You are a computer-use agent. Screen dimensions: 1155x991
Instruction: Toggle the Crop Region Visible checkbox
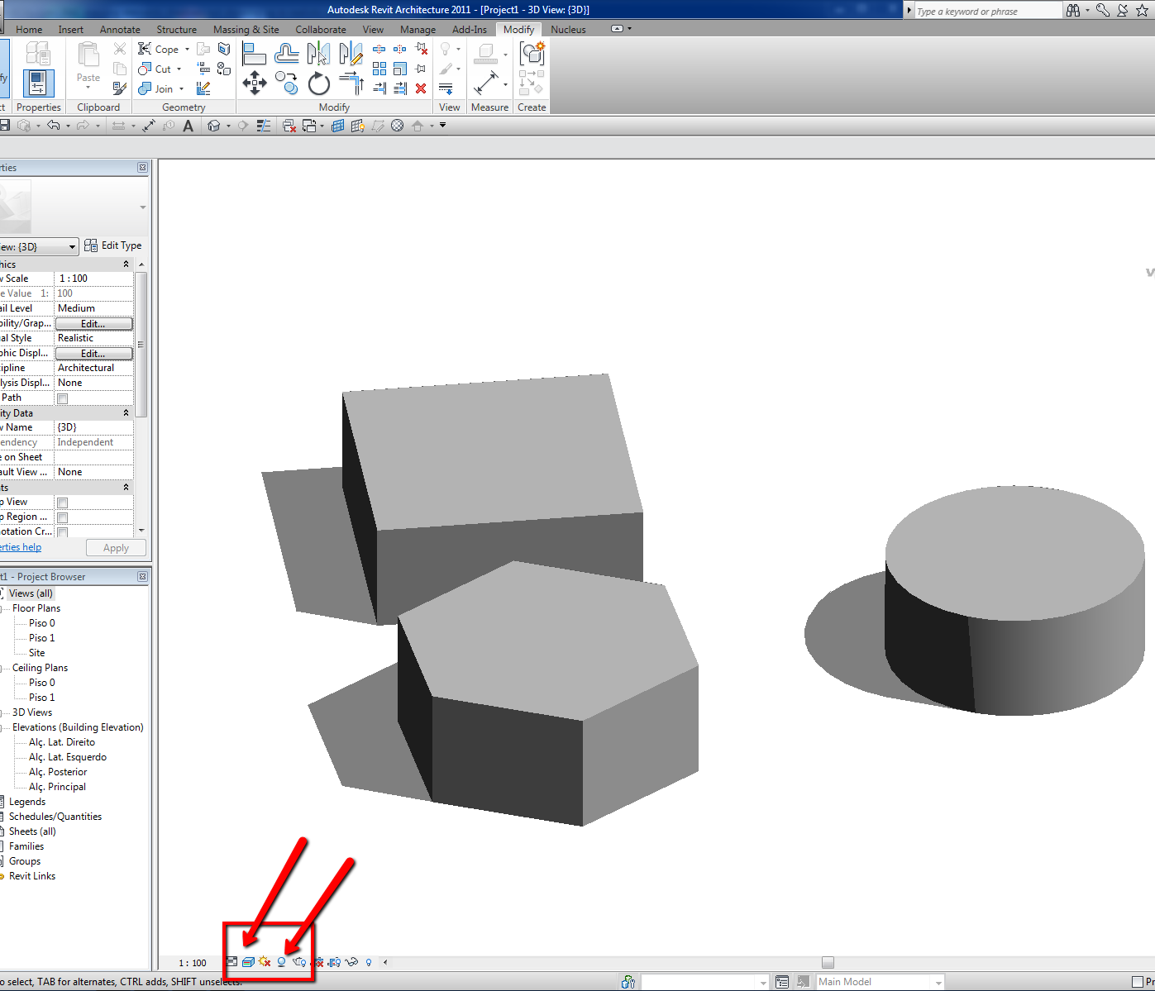tap(62, 517)
